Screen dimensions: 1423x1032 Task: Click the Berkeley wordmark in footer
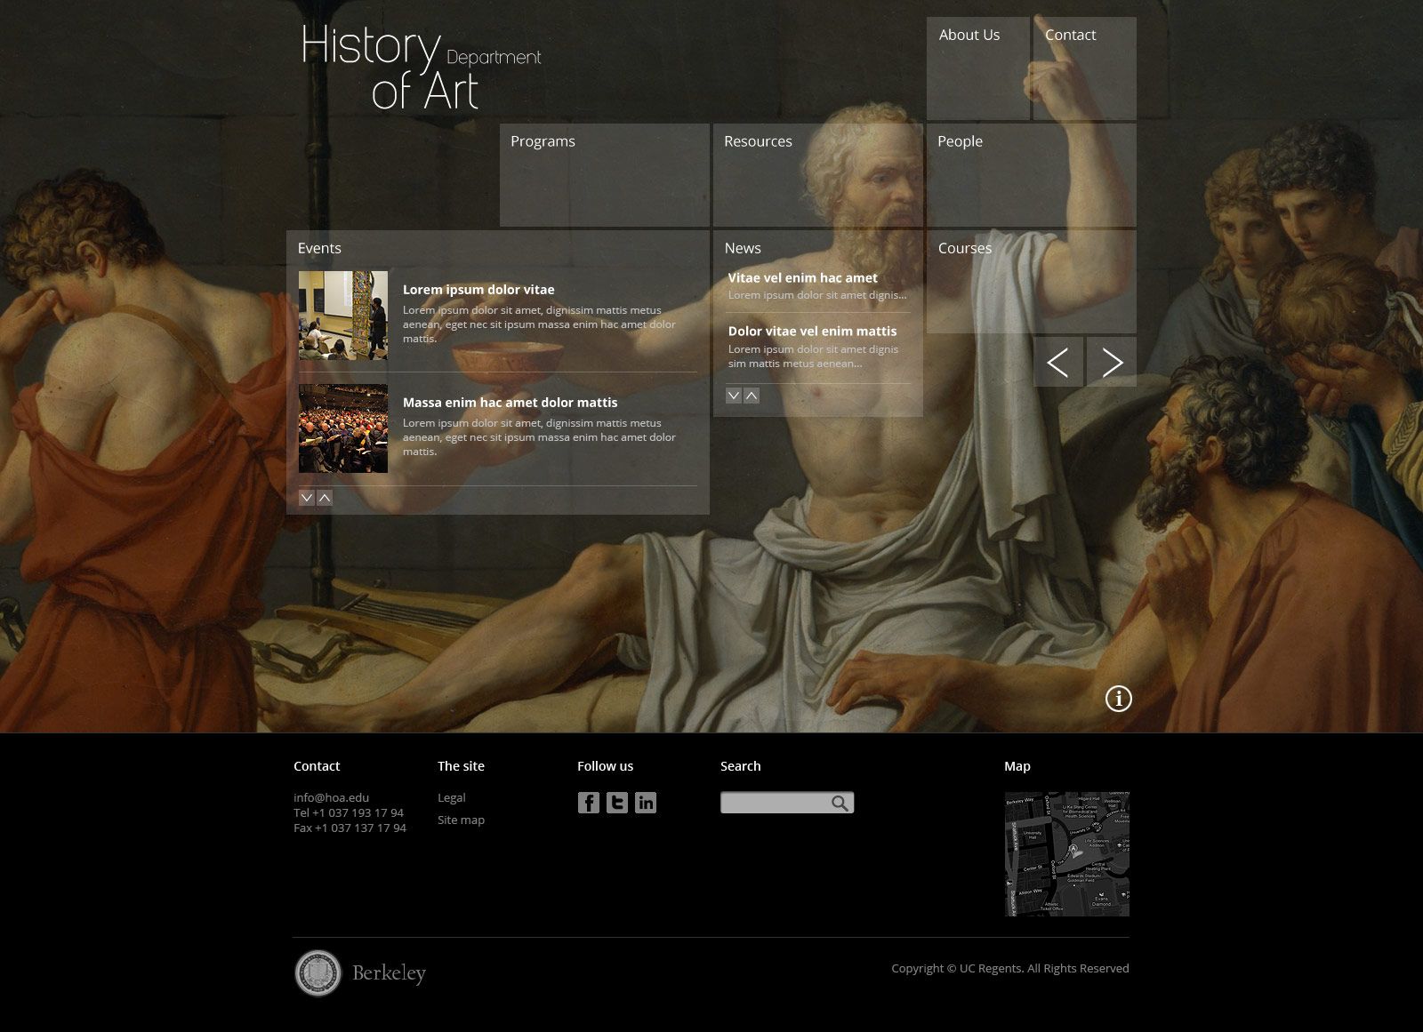click(389, 973)
